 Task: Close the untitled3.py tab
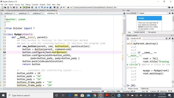click(14, 13)
